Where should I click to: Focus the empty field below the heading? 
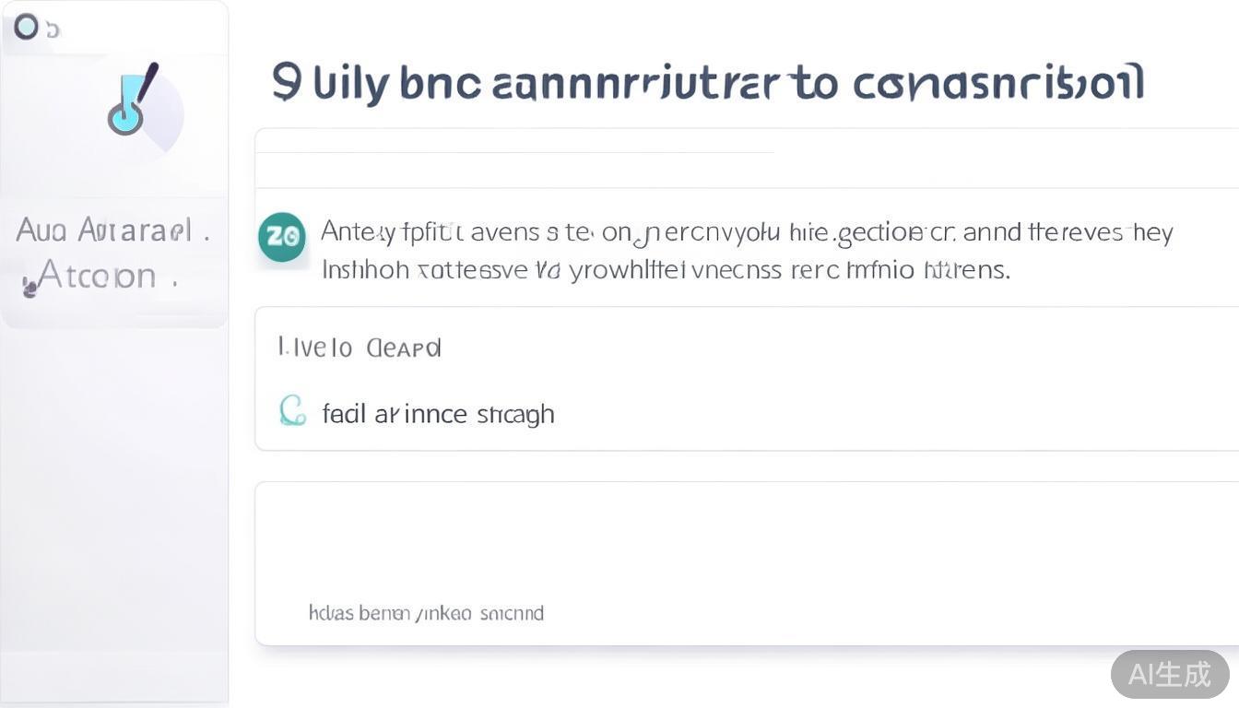747,171
